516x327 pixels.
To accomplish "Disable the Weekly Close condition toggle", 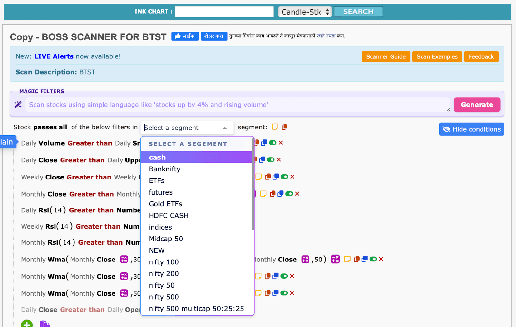I will (x=284, y=177).
